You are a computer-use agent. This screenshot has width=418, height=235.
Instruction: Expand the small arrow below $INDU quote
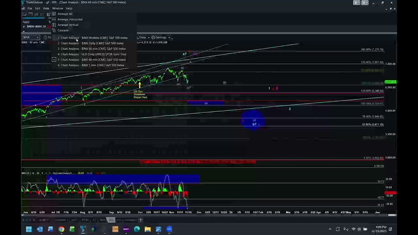pos(24,31)
